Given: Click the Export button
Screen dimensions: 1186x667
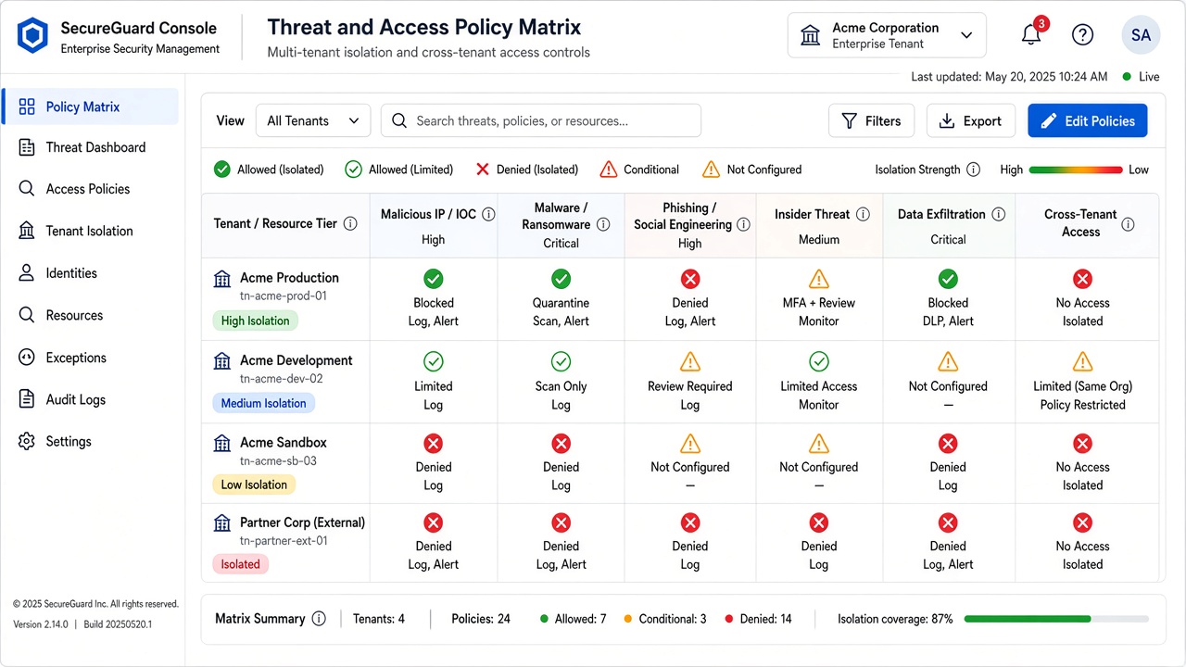Looking at the screenshot, I should point(971,120).
